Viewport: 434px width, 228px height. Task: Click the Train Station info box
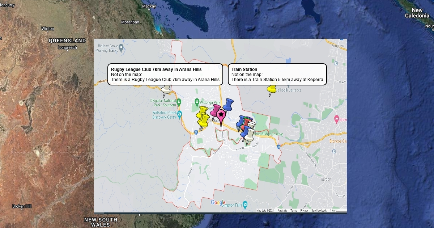pyautogui.click(x=277, y=74)
